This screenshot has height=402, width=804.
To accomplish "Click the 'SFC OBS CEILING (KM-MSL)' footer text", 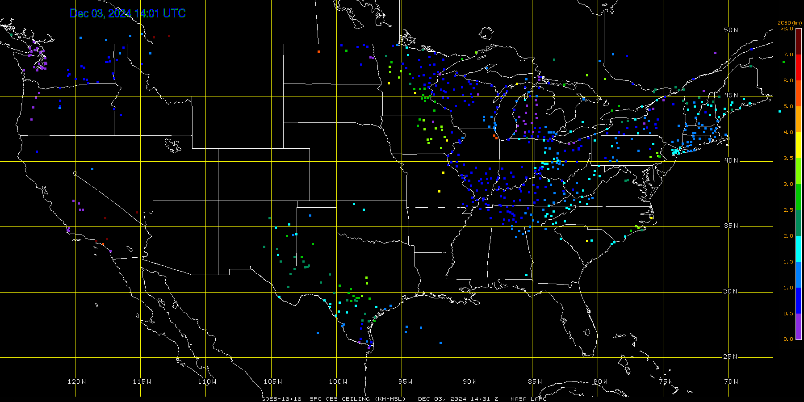I will tap(358, 399).
